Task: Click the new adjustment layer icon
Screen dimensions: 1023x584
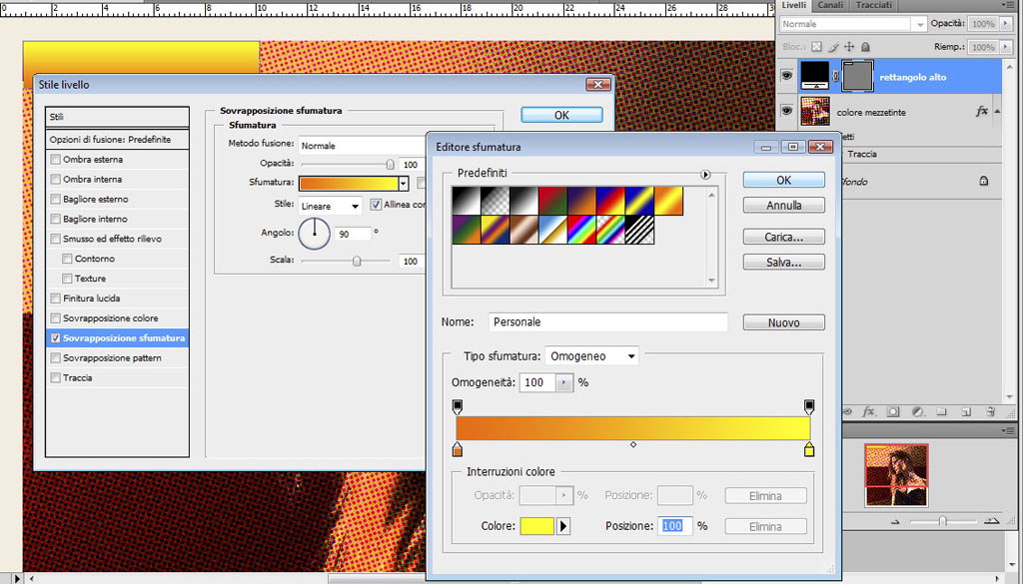Action: (916, 411)
